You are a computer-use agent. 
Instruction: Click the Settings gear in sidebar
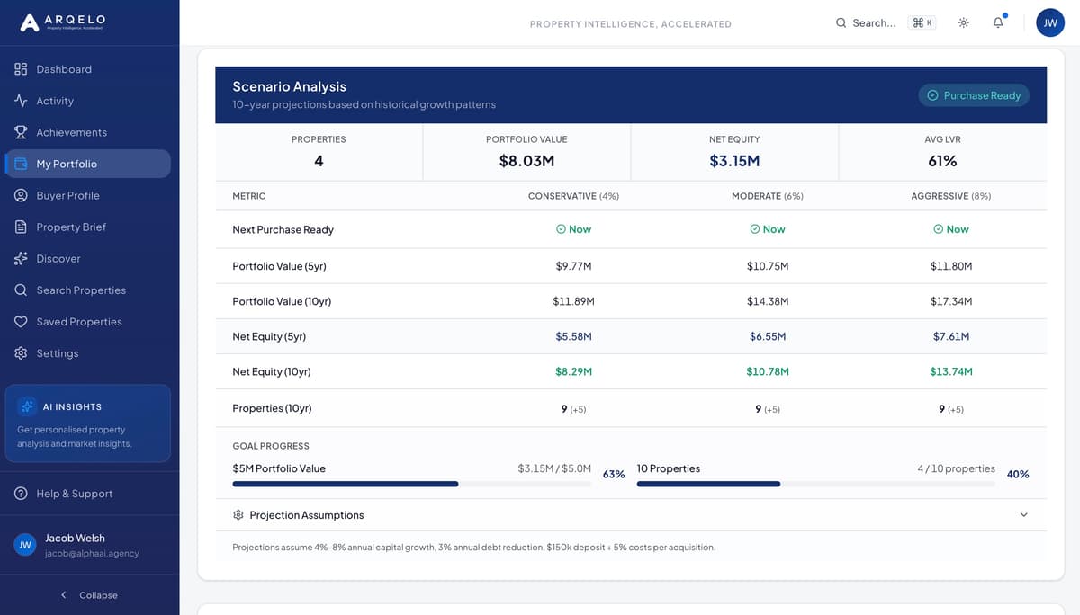point(19,352)
